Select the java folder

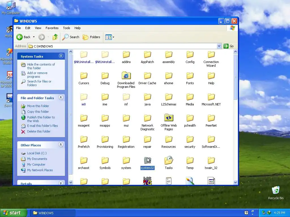tap(147, 99)
